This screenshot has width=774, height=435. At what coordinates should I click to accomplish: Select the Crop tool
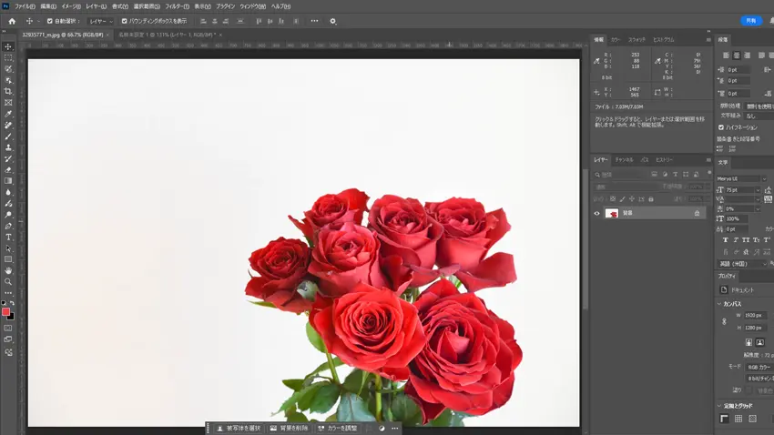point(8,91)
